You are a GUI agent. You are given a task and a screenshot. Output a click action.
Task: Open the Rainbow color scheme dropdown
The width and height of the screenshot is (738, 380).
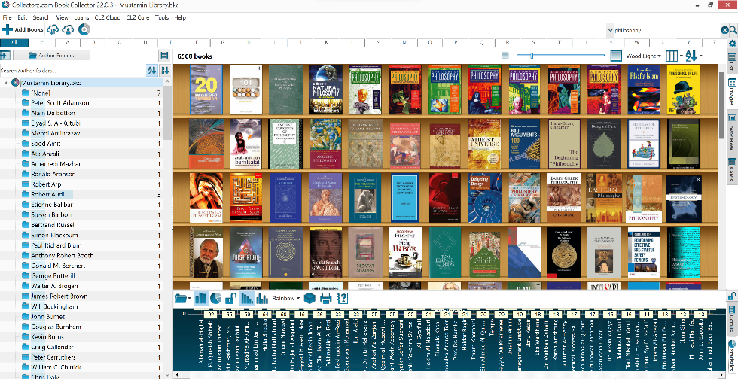tap(285, 299)
